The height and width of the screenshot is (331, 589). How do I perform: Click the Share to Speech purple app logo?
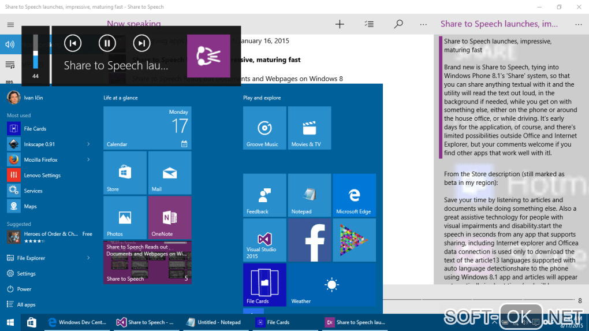(x=208, y=56)
